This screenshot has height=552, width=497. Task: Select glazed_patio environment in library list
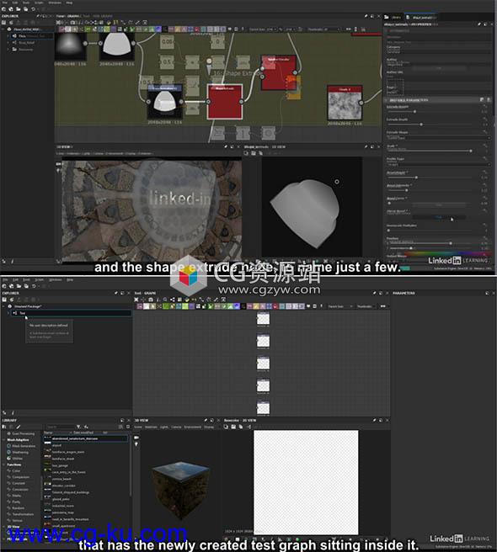[61, 499]
